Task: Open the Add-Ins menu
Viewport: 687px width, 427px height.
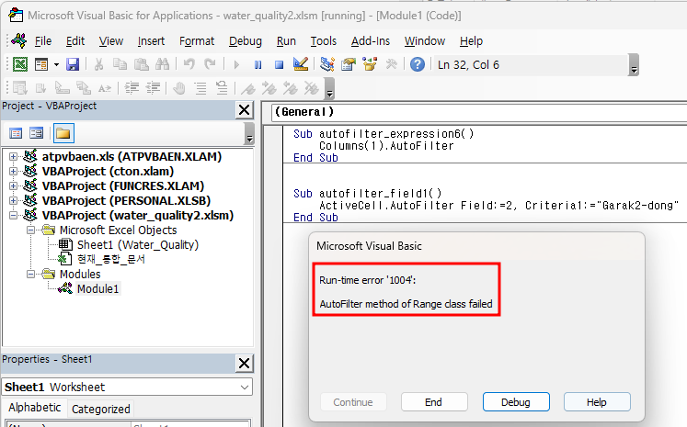Action: pos(371,41)
